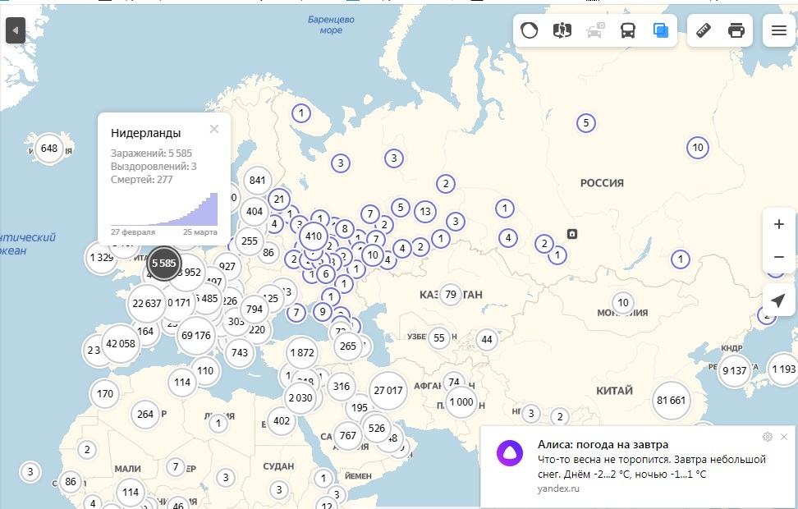Click the parking car icon

tap(595, 30)
